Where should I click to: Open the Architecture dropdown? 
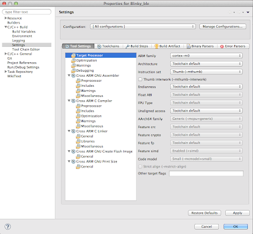point(206,63)
